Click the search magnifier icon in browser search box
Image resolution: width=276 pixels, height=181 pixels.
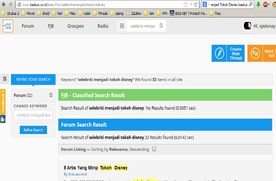[x=251, y=4]
